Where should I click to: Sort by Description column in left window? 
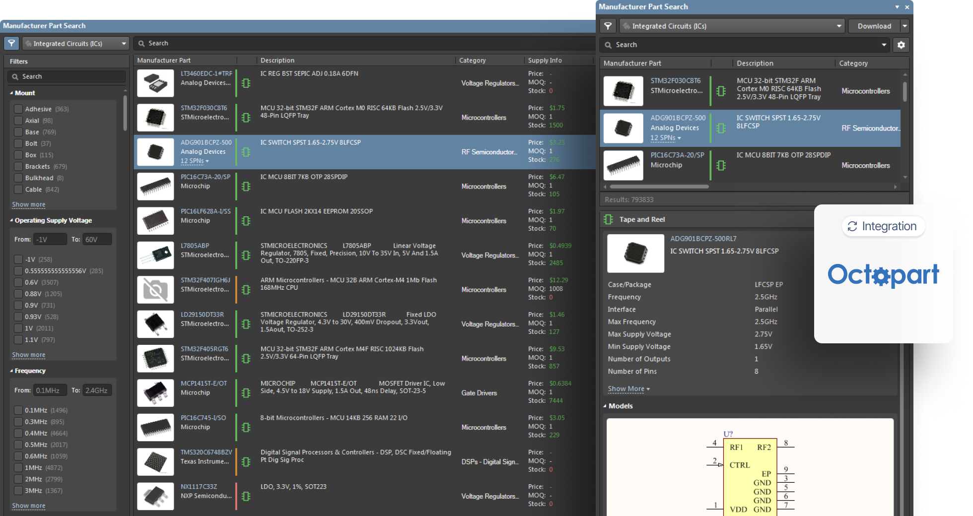click(278, 61)
